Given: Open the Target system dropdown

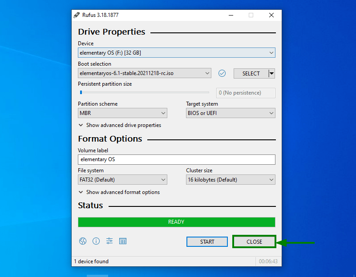Looking at the screenshot, I should (271, 113).
